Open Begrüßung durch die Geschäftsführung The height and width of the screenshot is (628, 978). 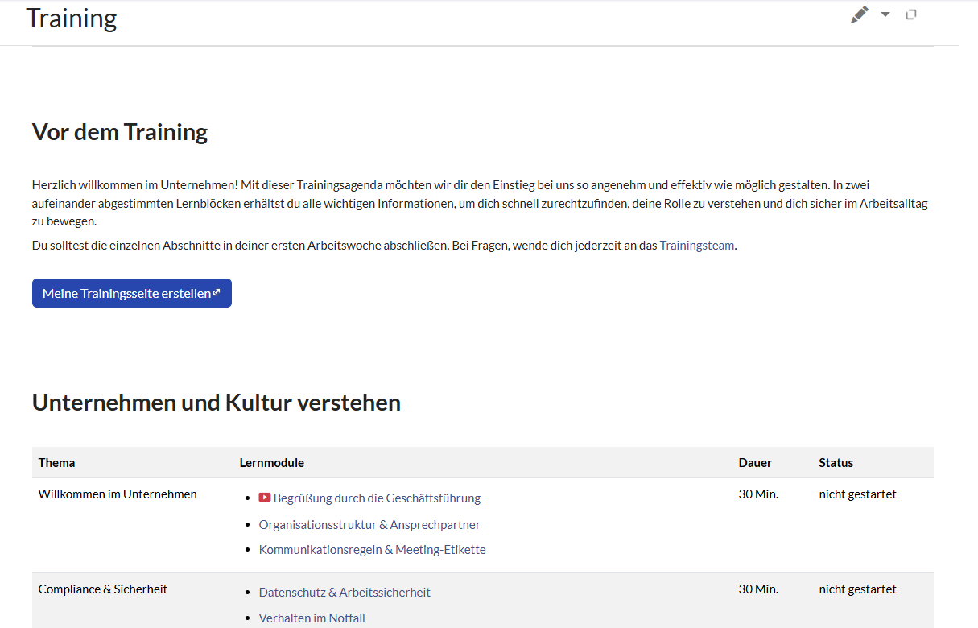click(377, 498)
